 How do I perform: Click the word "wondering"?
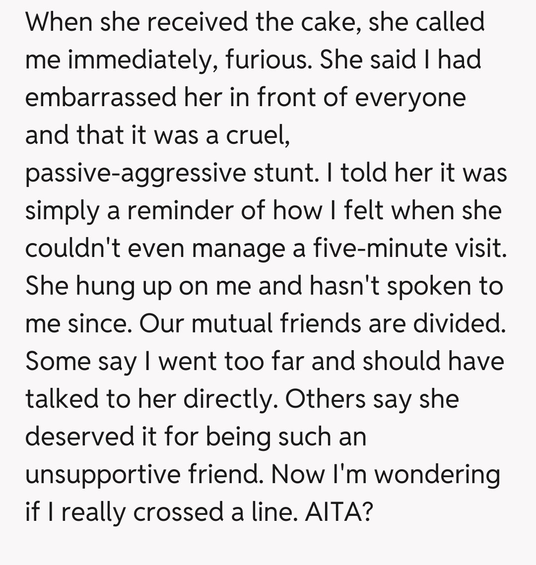click(x=437, y=475)
